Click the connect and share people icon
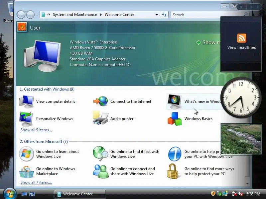 100,171
